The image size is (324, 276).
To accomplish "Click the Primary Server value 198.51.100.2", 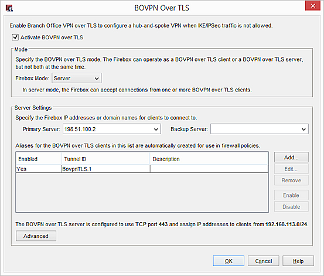I will click(80, 130).
